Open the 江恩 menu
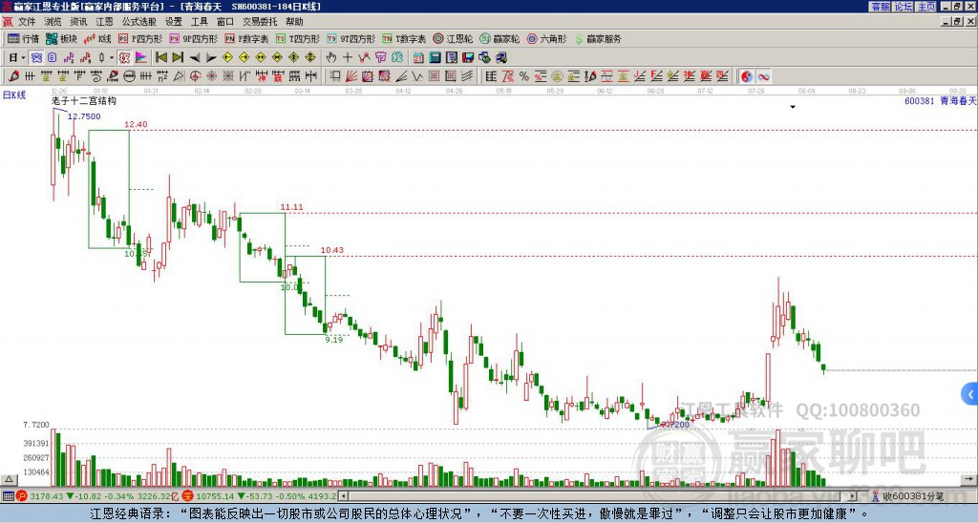The width and height of the screenshot is (978, 523). [x=104, y=22]
